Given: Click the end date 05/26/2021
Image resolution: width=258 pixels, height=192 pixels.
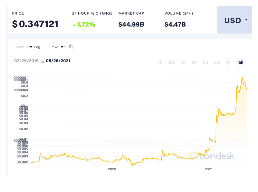Looking at the screenshot, I should (58, 61).
